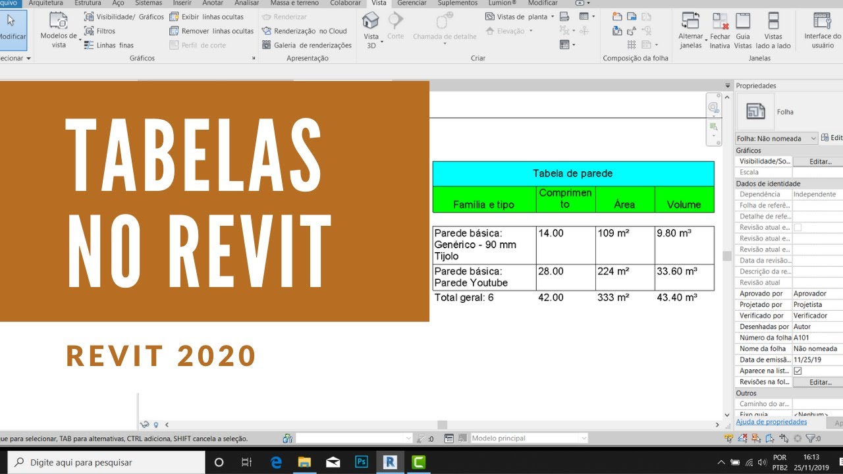The width and height of the screenshot is (843, 474).
Task: Click Guia Vistas button
Action: pos(743,30)
